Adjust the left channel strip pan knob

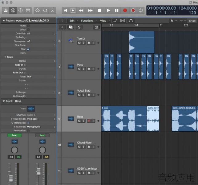(14, 150)
